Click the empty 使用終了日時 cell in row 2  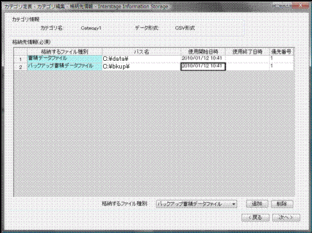click(x=247, y=67)
